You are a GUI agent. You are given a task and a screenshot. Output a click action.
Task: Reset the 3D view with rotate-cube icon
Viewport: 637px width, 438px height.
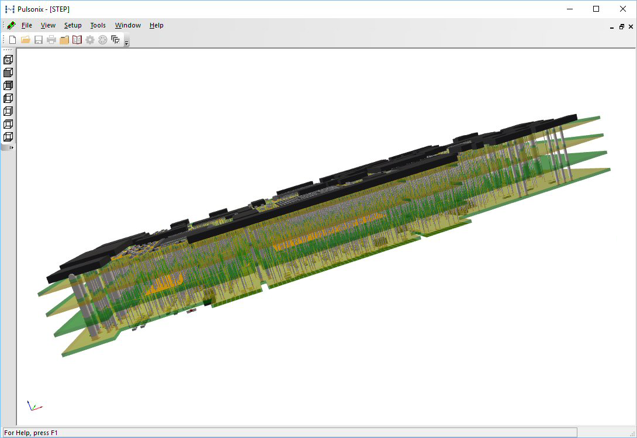8,60
